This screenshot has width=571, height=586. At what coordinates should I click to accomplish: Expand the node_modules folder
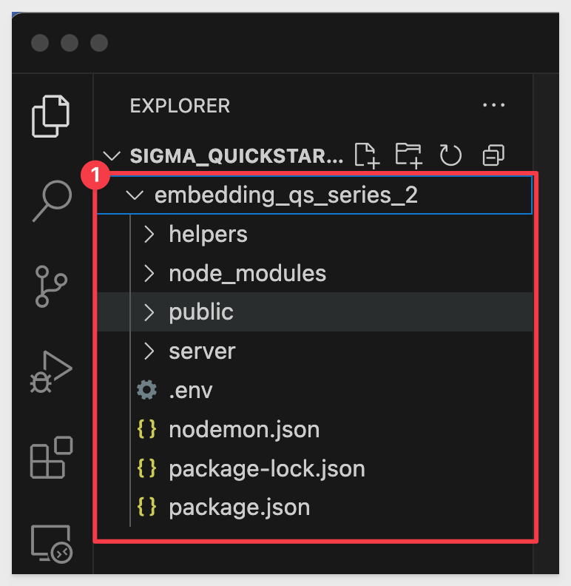tap(247, 274)
